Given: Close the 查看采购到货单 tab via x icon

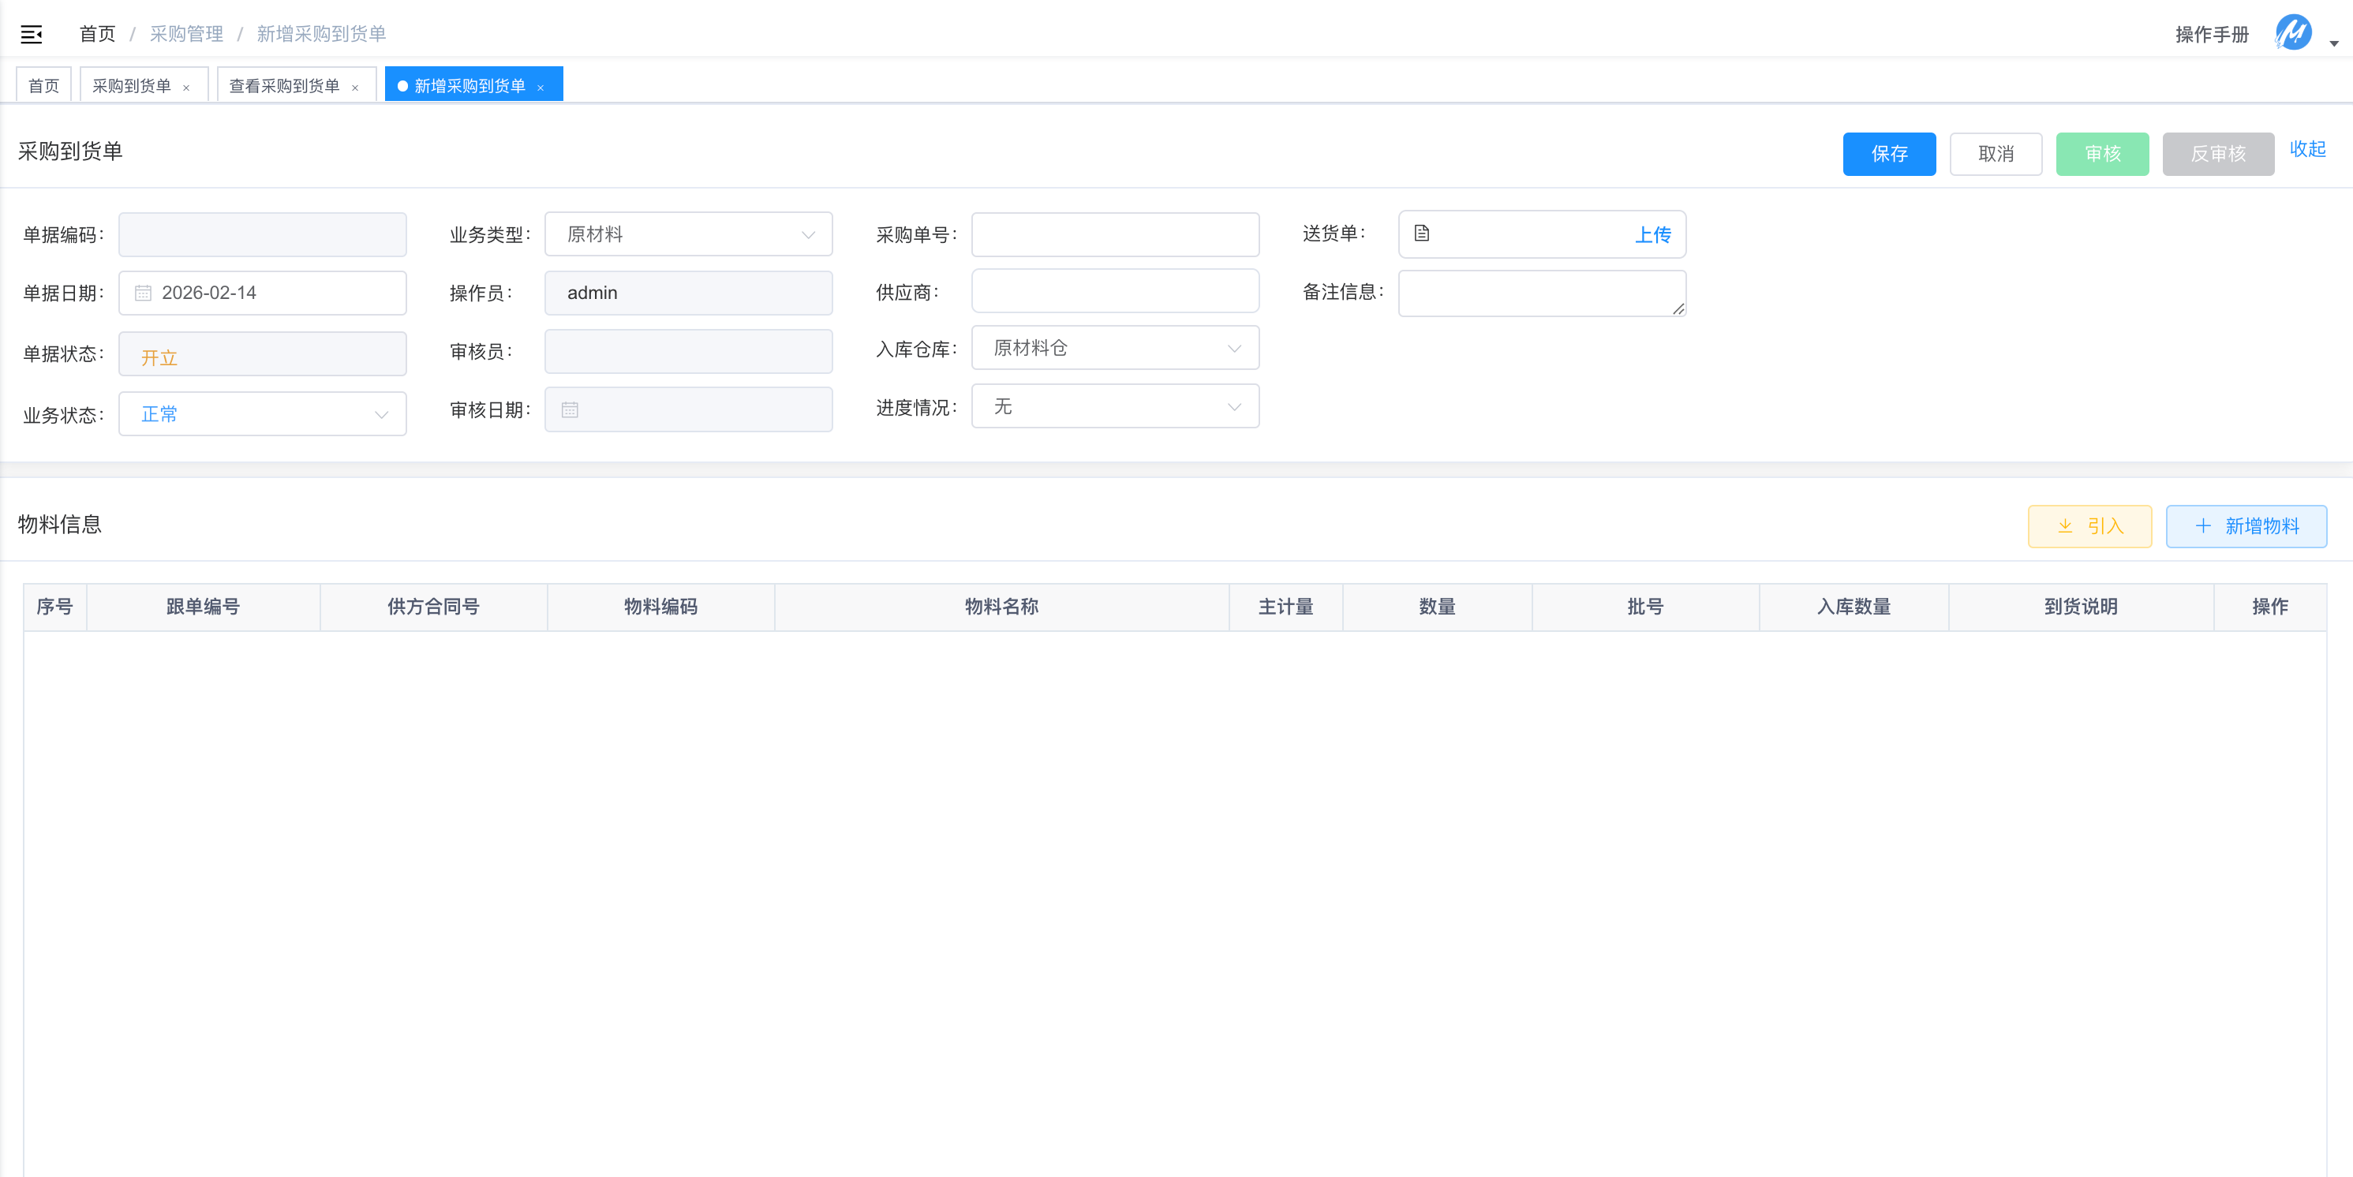Looking at the screenshot, I should pyautogui.click(x=355, y=88).
